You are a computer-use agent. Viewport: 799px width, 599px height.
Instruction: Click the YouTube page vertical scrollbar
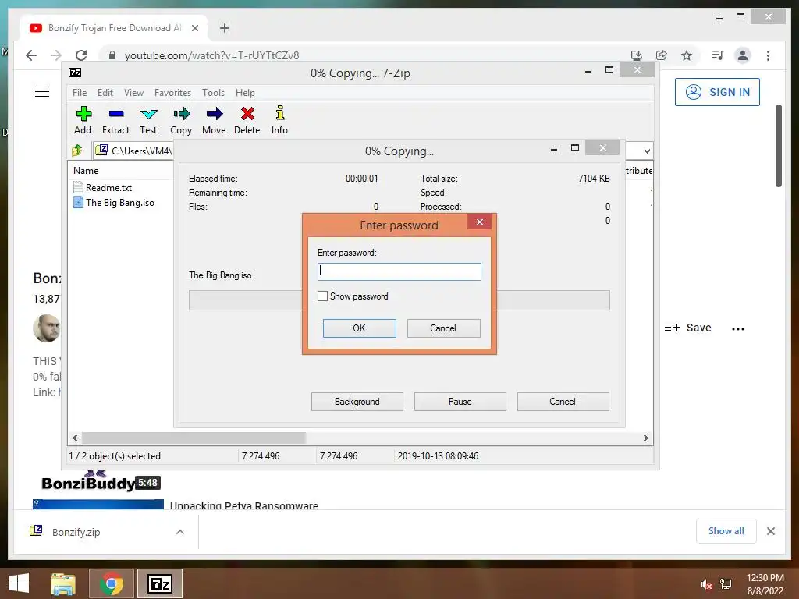[x=778, y=146]
